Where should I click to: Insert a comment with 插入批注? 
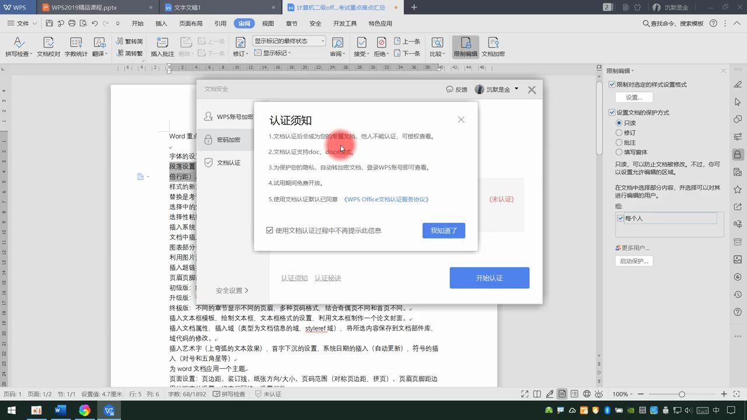162,46
